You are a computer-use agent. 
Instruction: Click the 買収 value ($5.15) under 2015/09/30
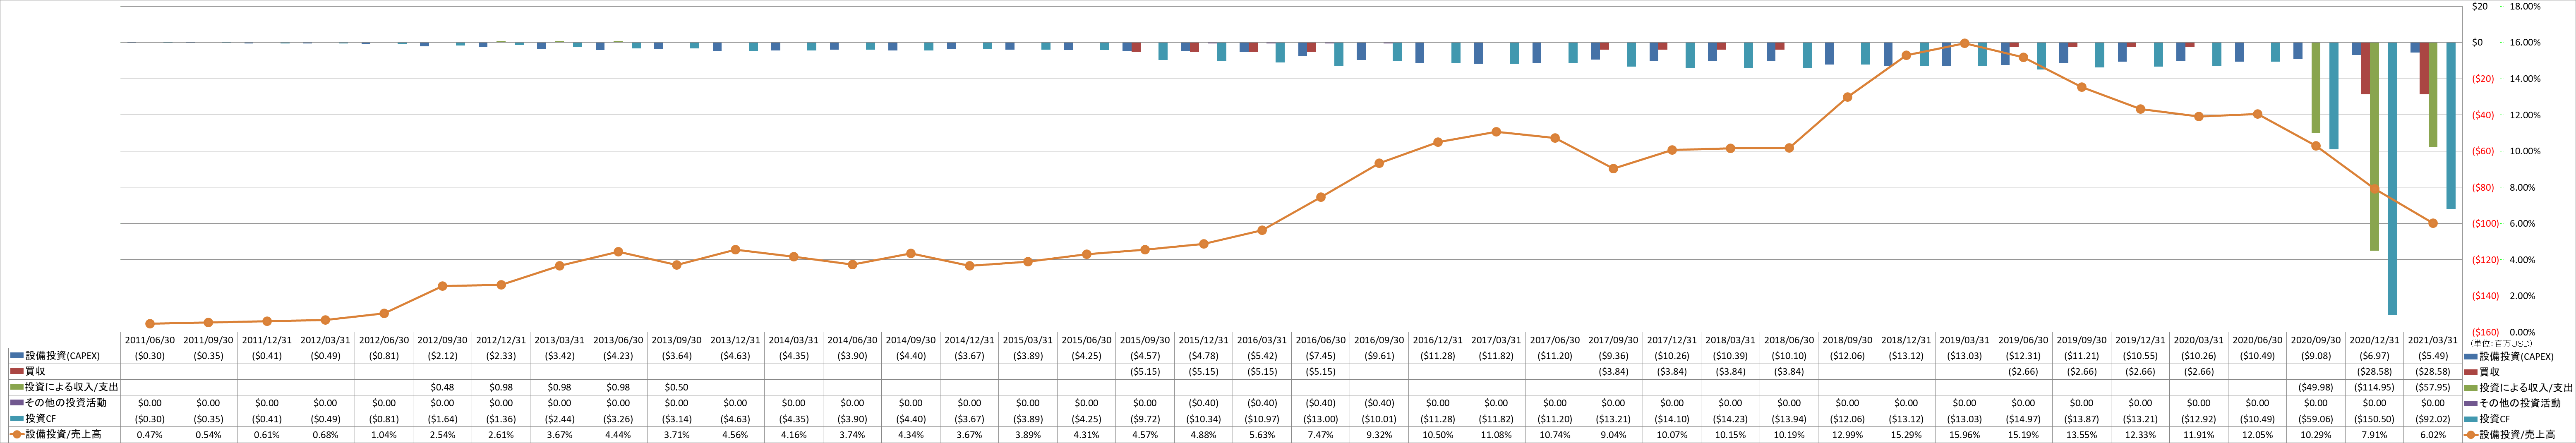tap(1145, 371)
